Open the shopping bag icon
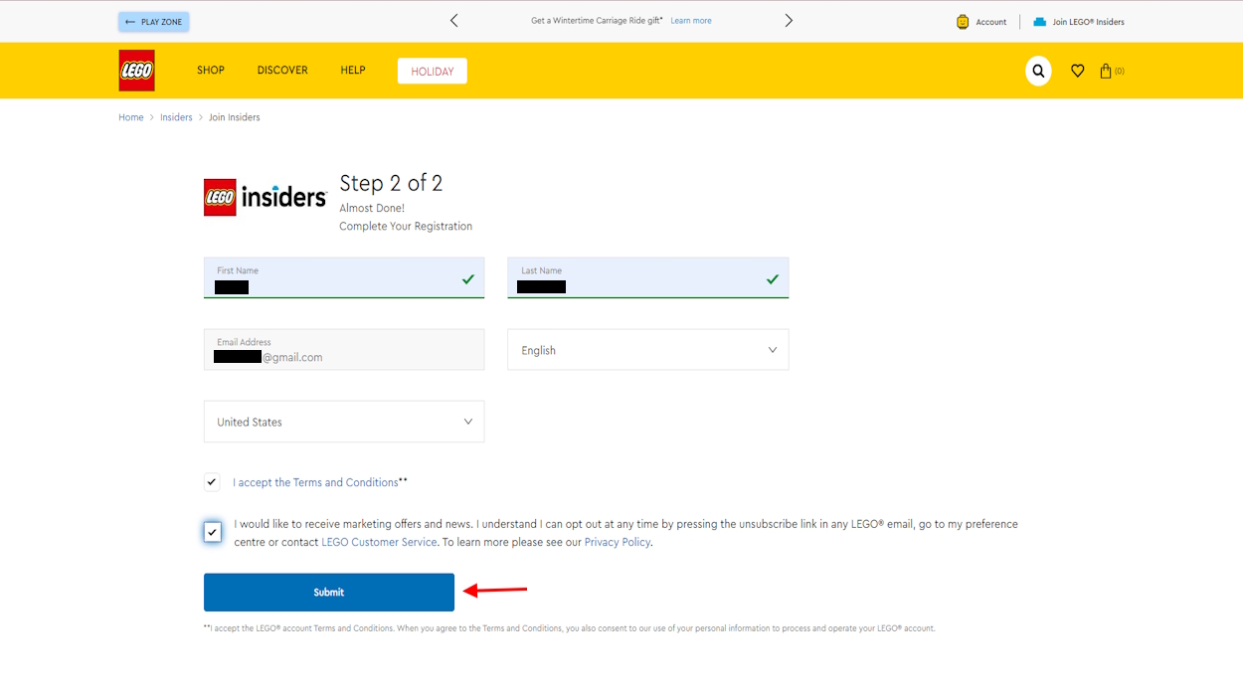Viewport: 1243px width, 696px height. pos(1106,71)
